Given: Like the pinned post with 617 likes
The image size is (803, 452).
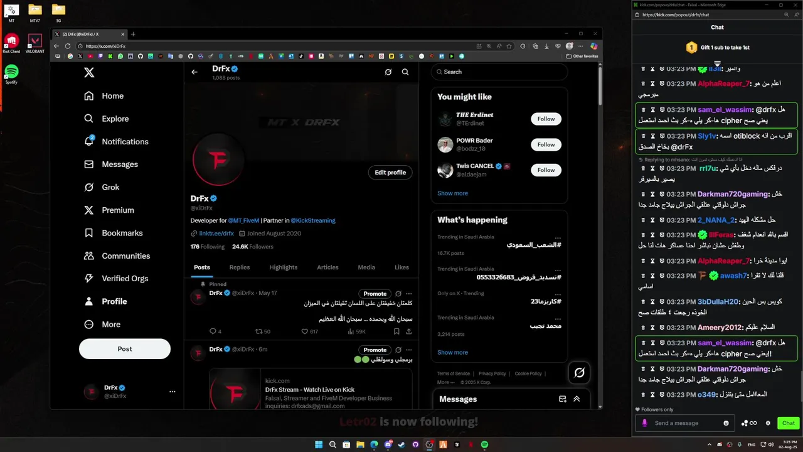Looking at the screenshot, I should tap(309, 331).
